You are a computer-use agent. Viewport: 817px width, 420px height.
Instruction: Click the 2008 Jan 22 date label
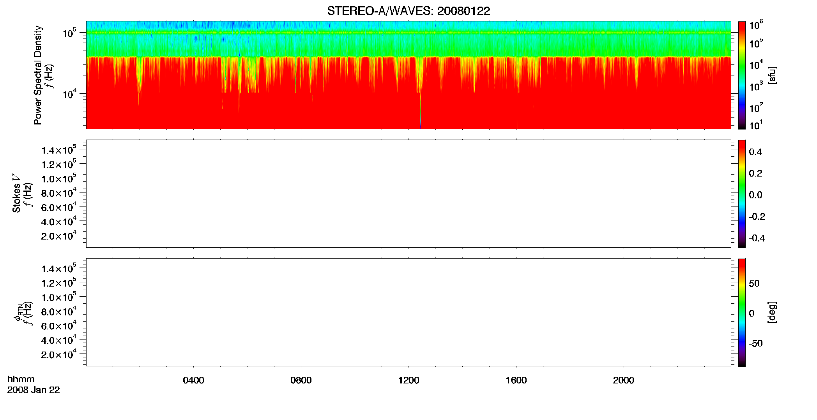(x=34, y=390)
